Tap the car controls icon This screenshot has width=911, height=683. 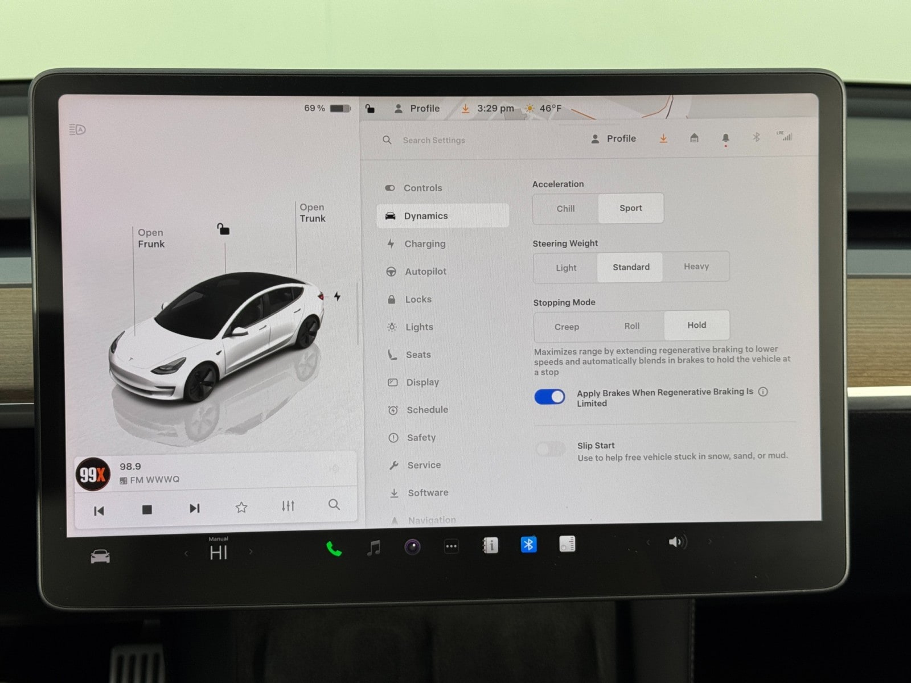tap(100, 556)
